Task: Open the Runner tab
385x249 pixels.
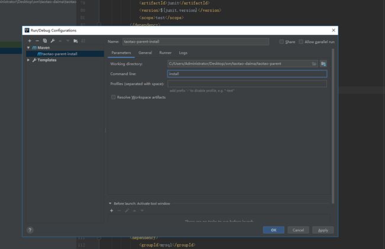Action: click(165, 53)
